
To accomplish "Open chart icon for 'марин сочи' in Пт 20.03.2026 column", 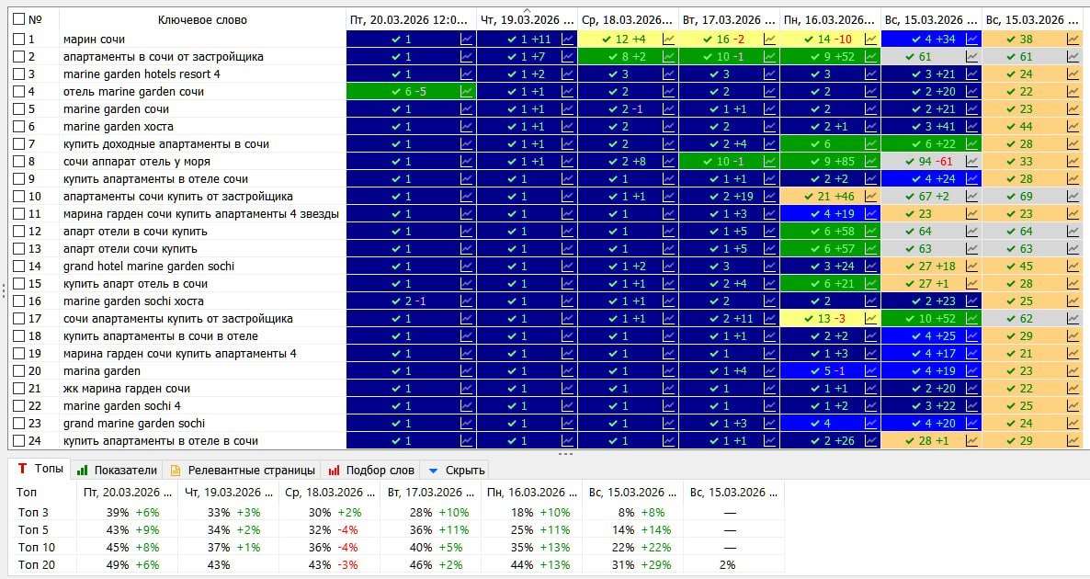I will [467, 40].
